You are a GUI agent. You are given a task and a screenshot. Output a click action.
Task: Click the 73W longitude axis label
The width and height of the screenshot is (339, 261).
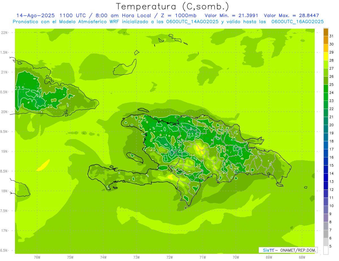(136, 257)
